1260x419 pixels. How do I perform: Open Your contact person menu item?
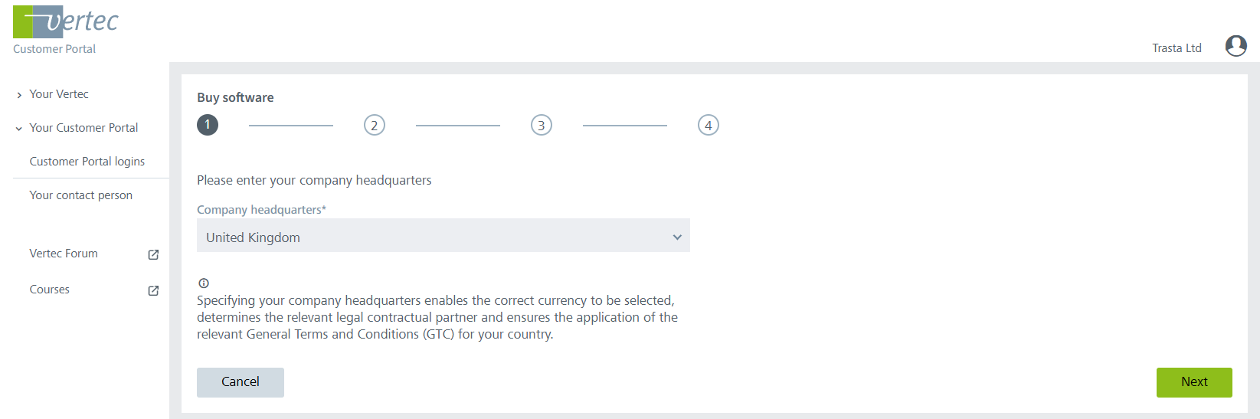pos(81,195)
